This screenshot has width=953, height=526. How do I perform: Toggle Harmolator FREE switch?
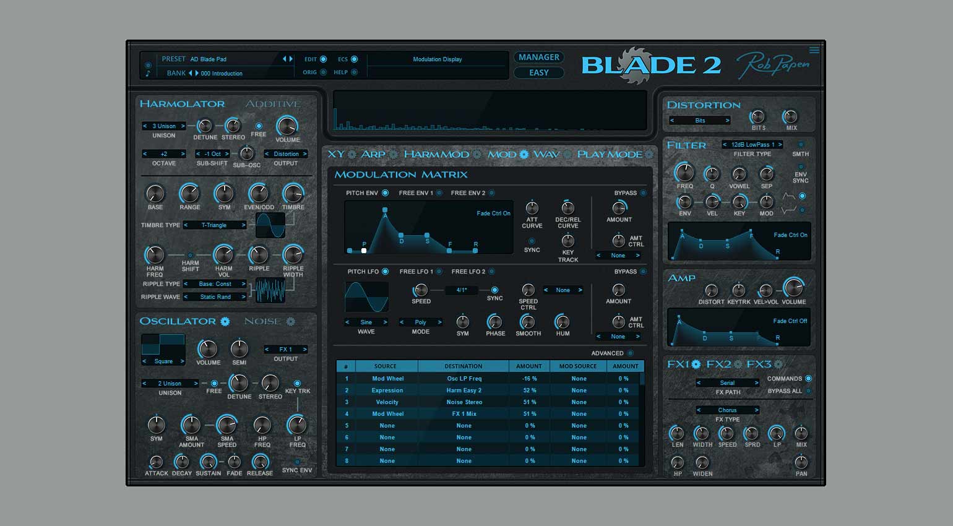click(259, 126)
